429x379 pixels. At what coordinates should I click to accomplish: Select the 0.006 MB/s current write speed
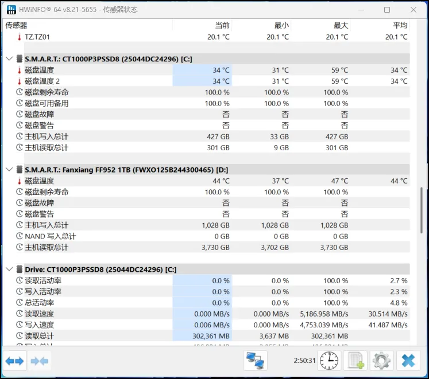[x=212, y=325]
